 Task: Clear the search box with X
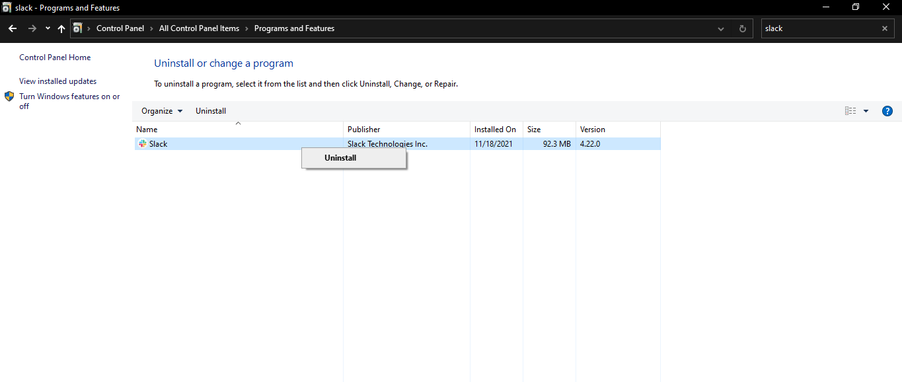tap(885, 28)
